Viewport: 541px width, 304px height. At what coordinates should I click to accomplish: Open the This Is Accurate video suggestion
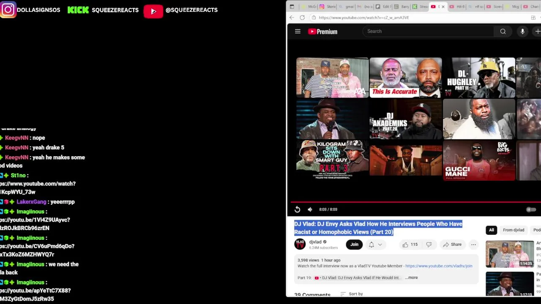[406, 78]
